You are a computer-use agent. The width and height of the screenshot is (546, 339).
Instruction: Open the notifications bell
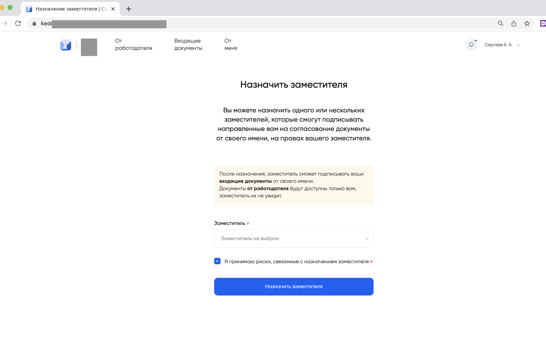tap(471, 45)
